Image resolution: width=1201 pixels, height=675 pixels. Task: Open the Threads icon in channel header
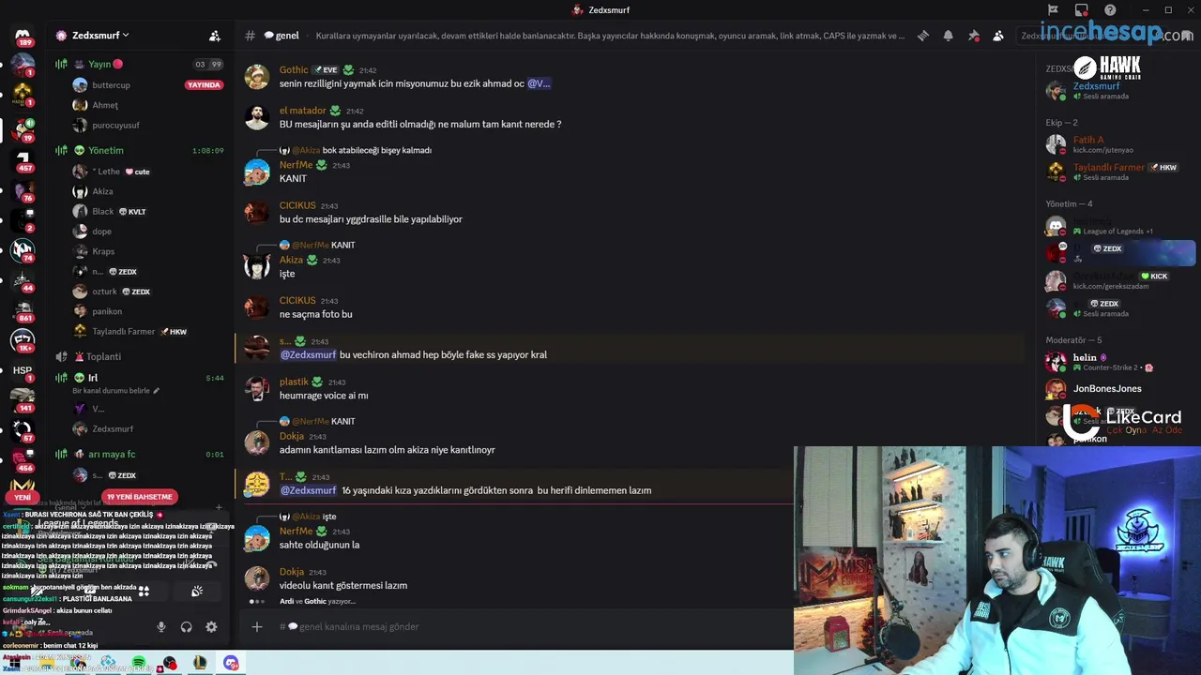point(923,36)
